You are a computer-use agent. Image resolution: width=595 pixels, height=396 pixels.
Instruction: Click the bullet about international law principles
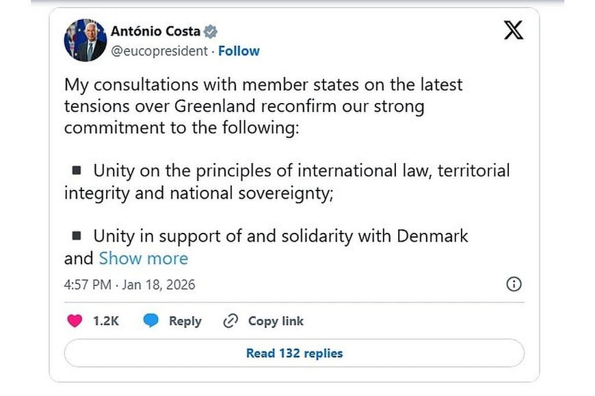pos(287,181)
